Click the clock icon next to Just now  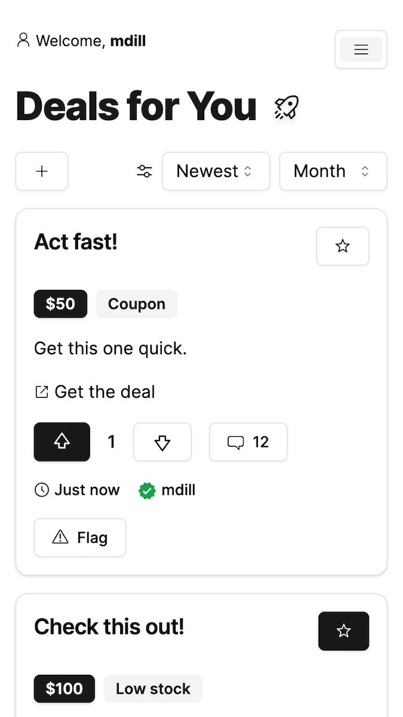[42, 491]
